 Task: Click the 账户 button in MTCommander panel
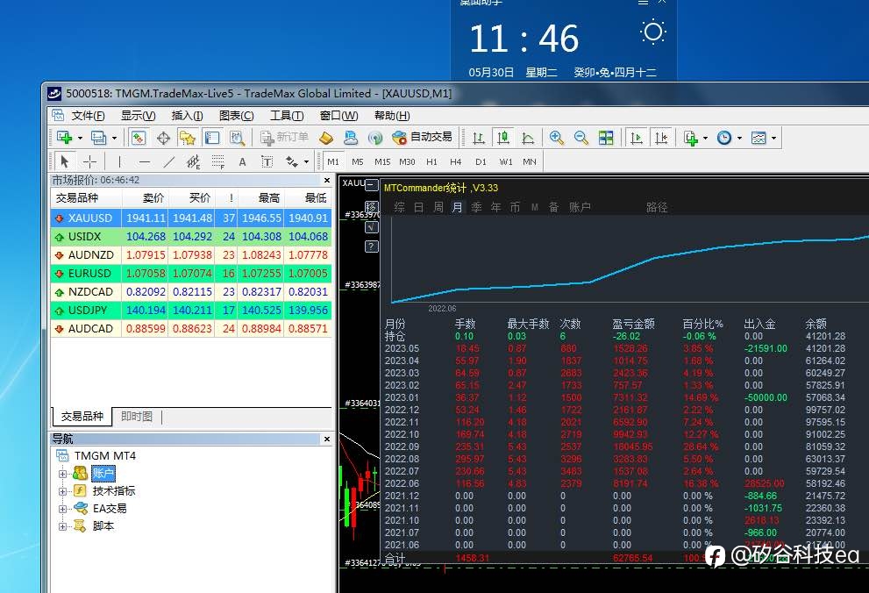(580, 207)
